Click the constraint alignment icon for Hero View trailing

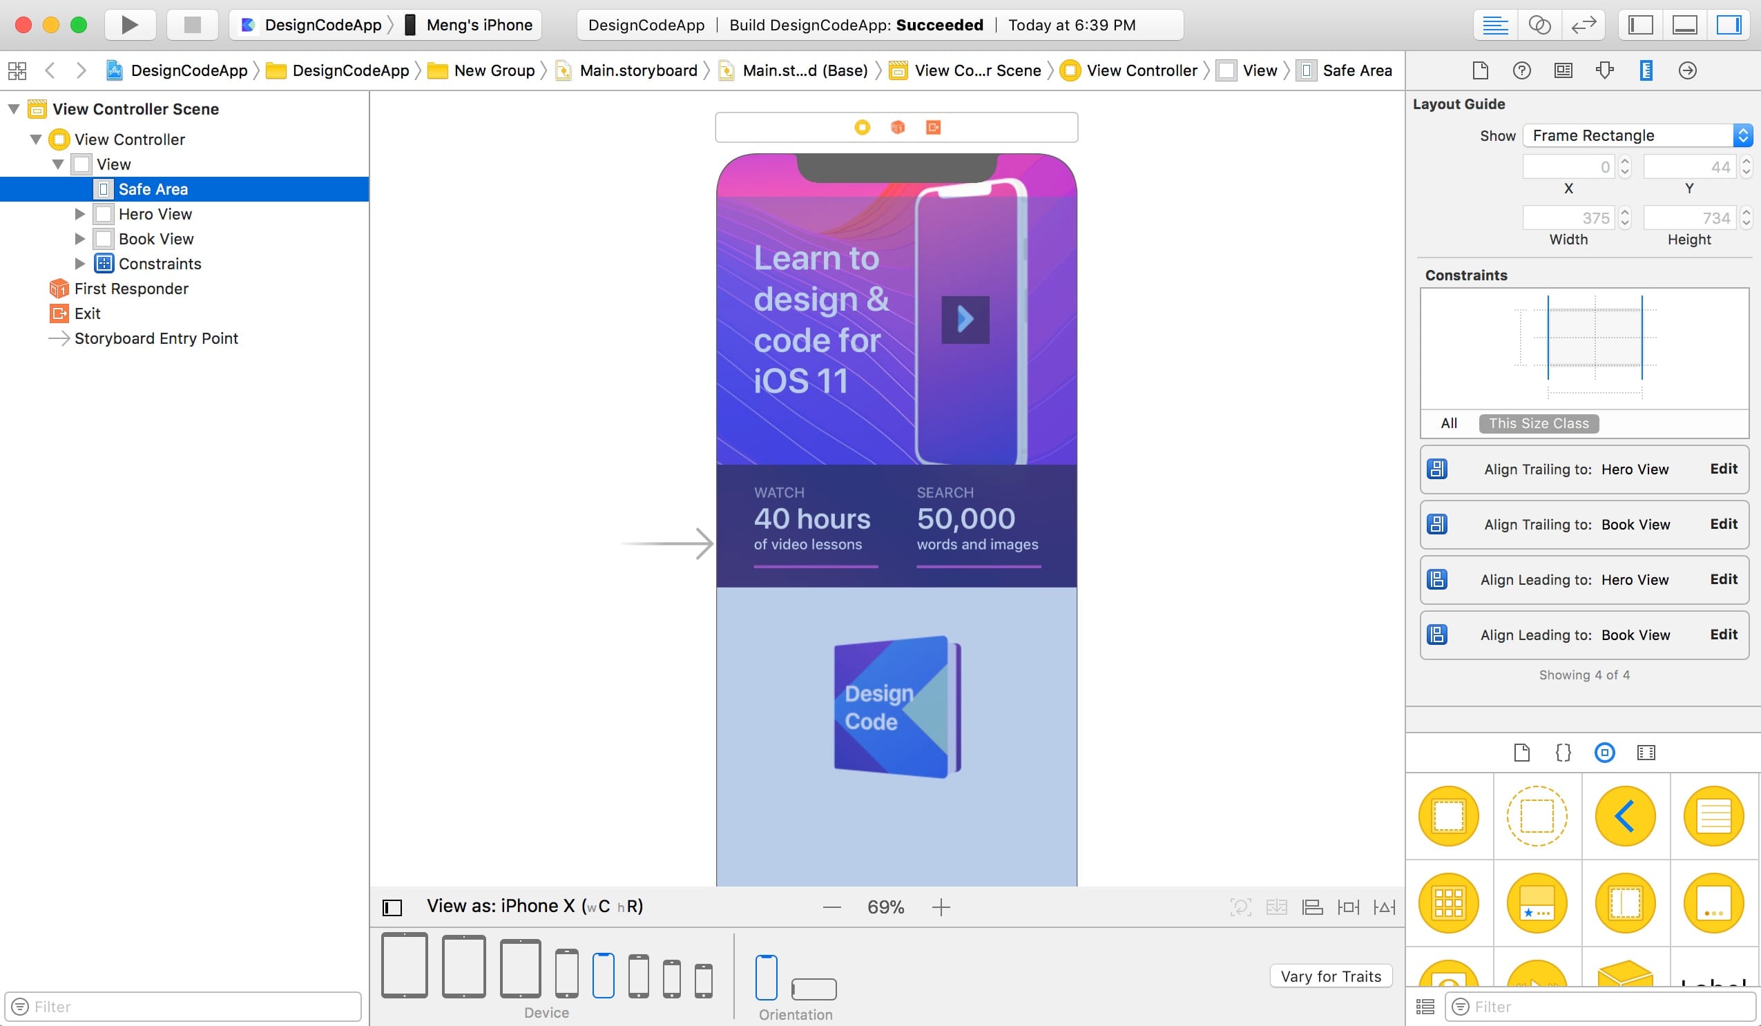[x=1437, y=468]
